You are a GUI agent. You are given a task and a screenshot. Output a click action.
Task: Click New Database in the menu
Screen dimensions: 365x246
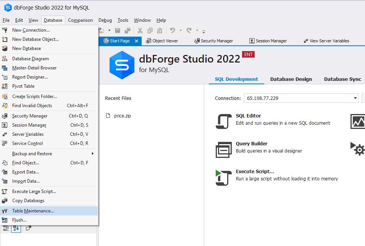[x=49, y=48]
